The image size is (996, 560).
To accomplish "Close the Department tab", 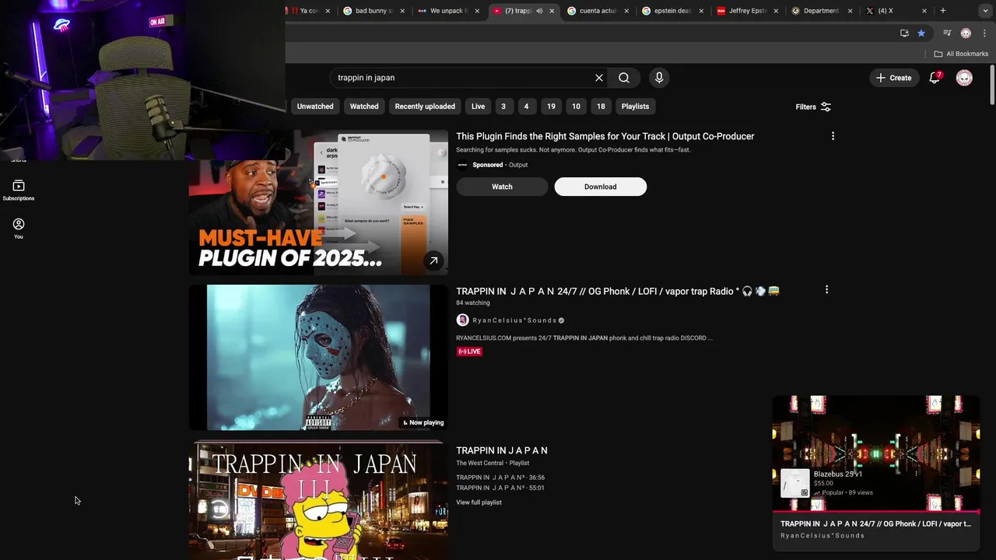I will pyautogui.click(x=850, y=11).
